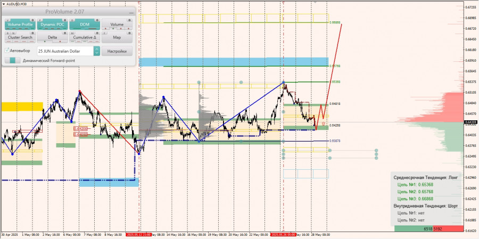Click Цель №3: 0.66868 in trend panel
The width and height of the screenshot is (479, 239).
(x=415, y=199)
